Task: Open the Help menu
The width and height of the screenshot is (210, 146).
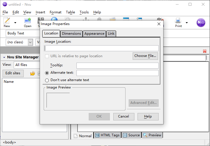Action: (97, 12)
